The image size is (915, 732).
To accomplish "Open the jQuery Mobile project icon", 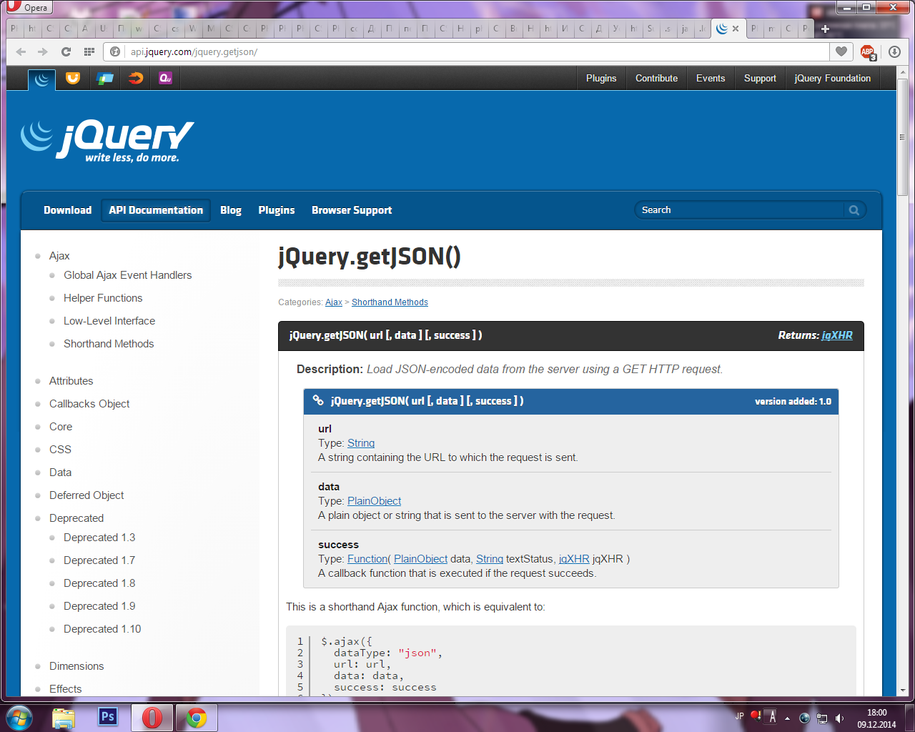I will click(x=105, y=79).
